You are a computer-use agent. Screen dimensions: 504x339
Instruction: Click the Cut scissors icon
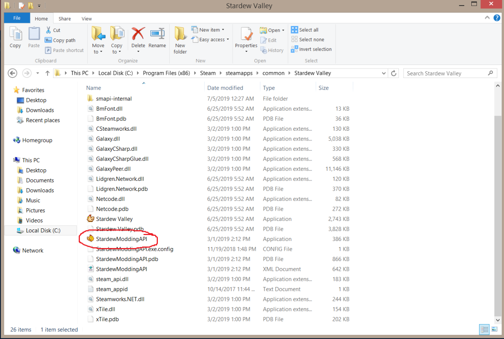click(48, 30)
